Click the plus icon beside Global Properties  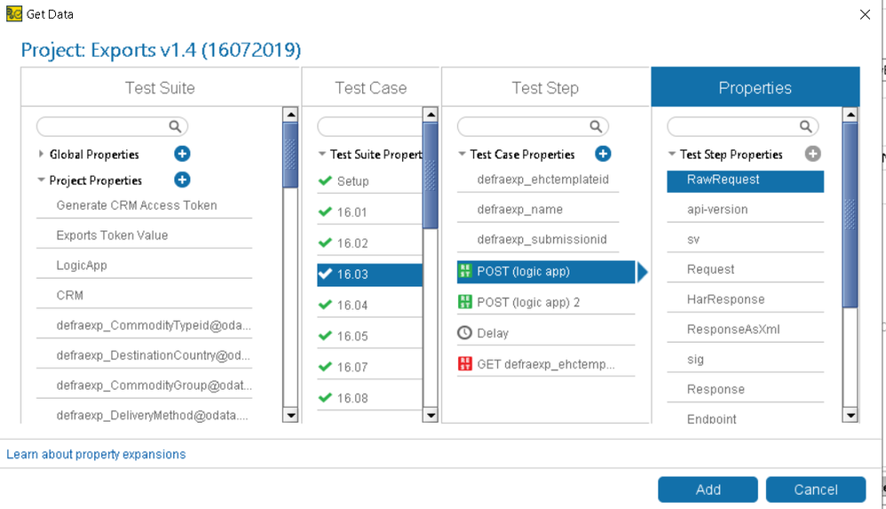tap(182, 154)
